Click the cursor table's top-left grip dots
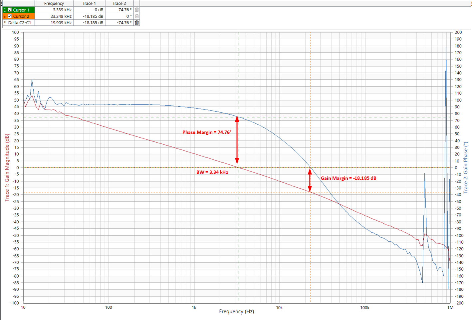Viewport: 472px width, 320px height. point(2,4)
